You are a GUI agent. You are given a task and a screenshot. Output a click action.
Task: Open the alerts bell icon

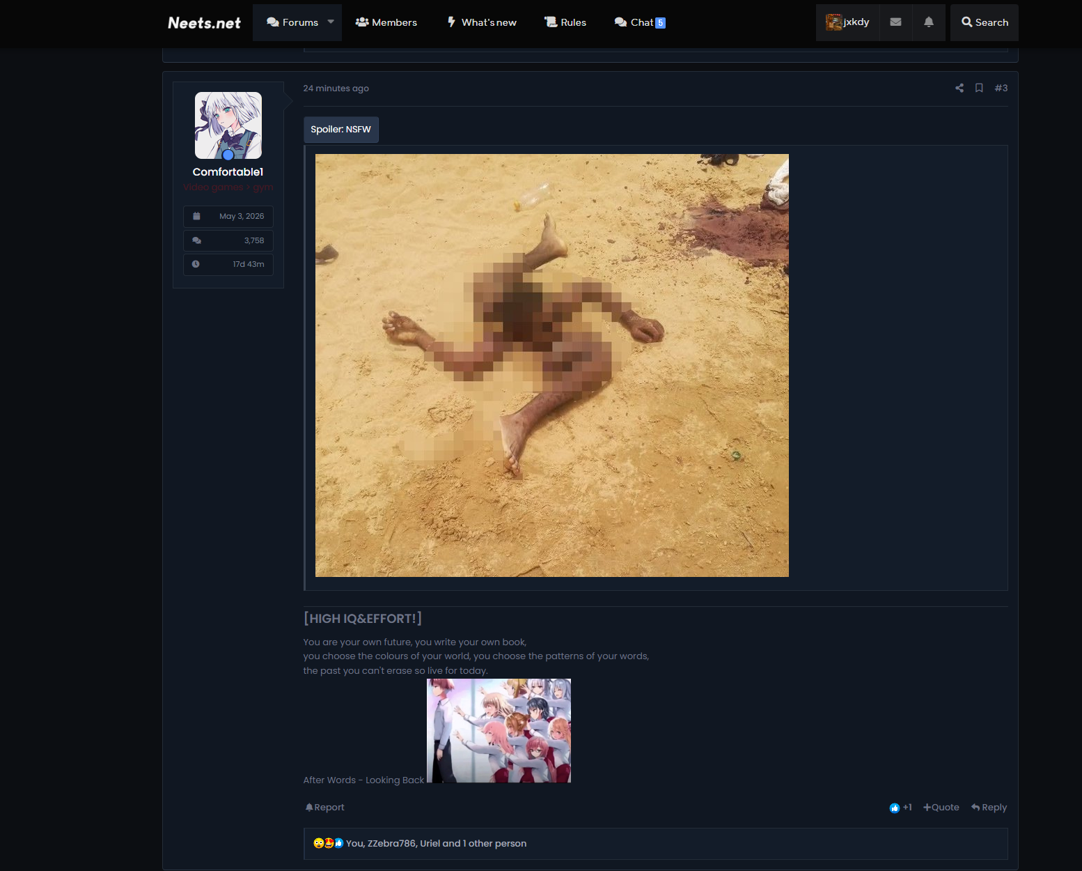pos(929,22)
